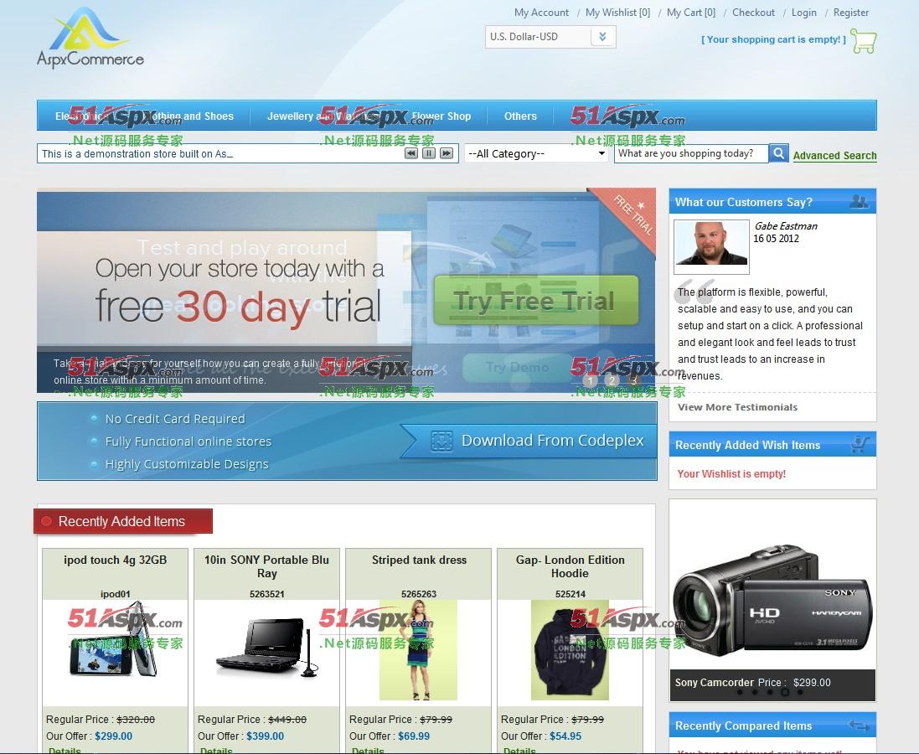The width and height of the screenshot is (919, 754).
Task: Rewind the news ticker
Action: (411, 153)
